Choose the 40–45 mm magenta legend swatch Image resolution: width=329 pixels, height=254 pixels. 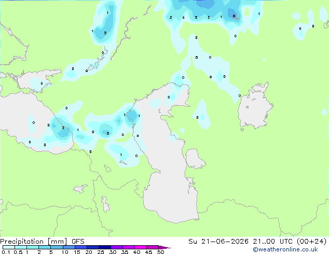pos(141,247)
